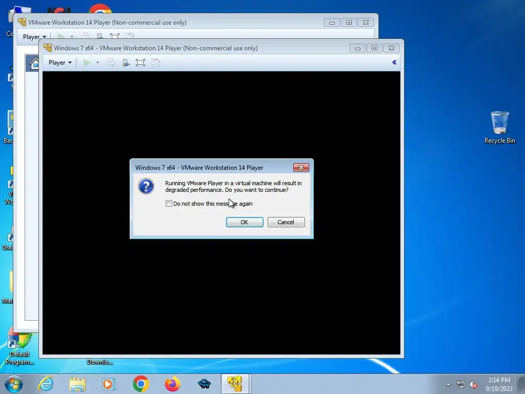The height and width of the screenshot is (394, 525).
Task: Launch Google Chrome from taskbar
Action: click(140, 384)
